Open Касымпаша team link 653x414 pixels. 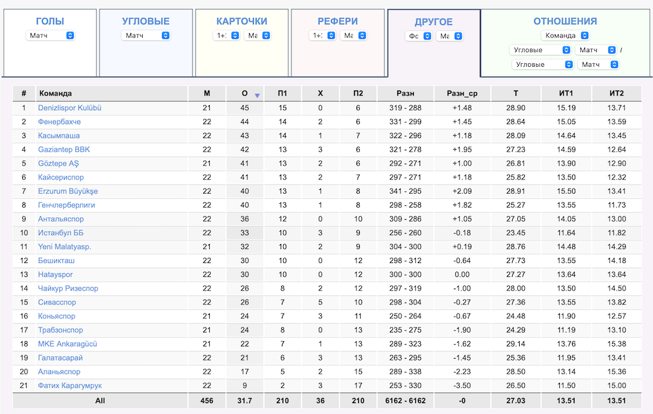click(59, 136)
